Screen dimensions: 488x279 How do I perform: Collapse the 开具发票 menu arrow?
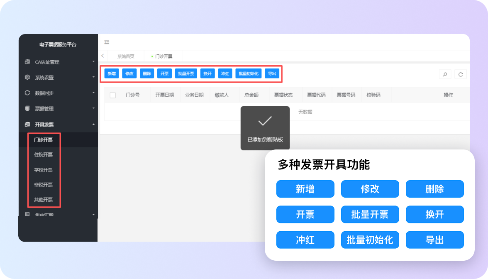pos(93,124)
